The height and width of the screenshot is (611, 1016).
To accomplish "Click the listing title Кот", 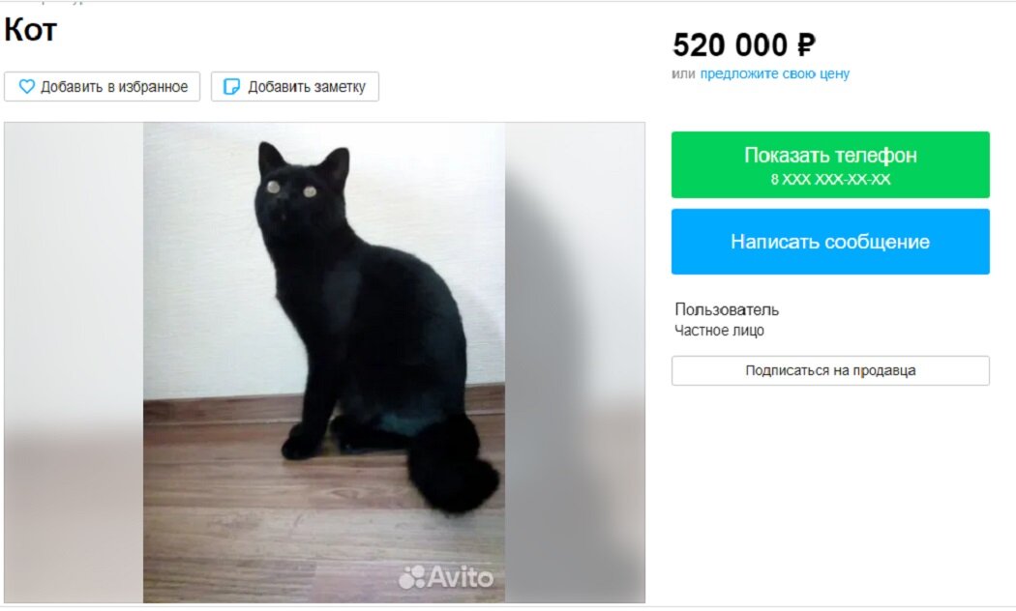I will pos(30,30).
